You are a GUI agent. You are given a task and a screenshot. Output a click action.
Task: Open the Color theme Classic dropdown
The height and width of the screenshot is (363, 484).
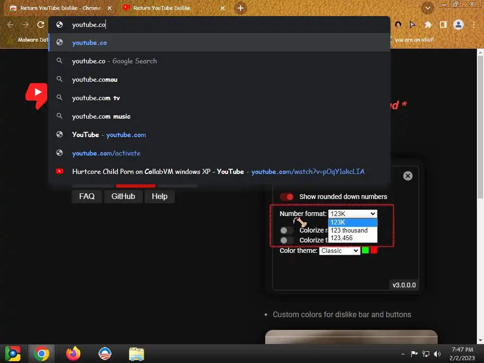point(339,251)
